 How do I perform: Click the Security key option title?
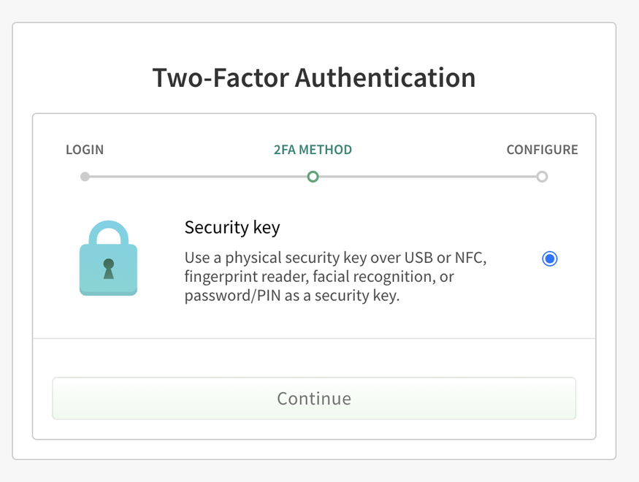coord(232,227)
